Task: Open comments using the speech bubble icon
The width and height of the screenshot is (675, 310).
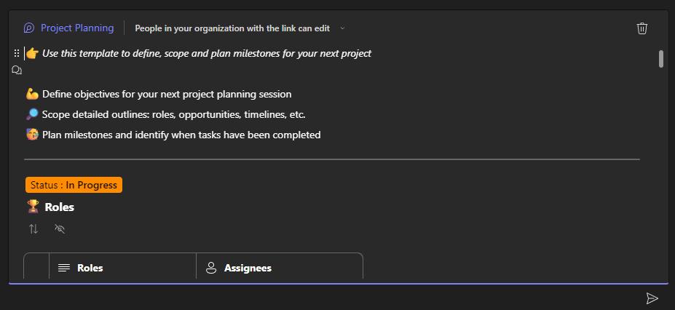Action: 17,70
